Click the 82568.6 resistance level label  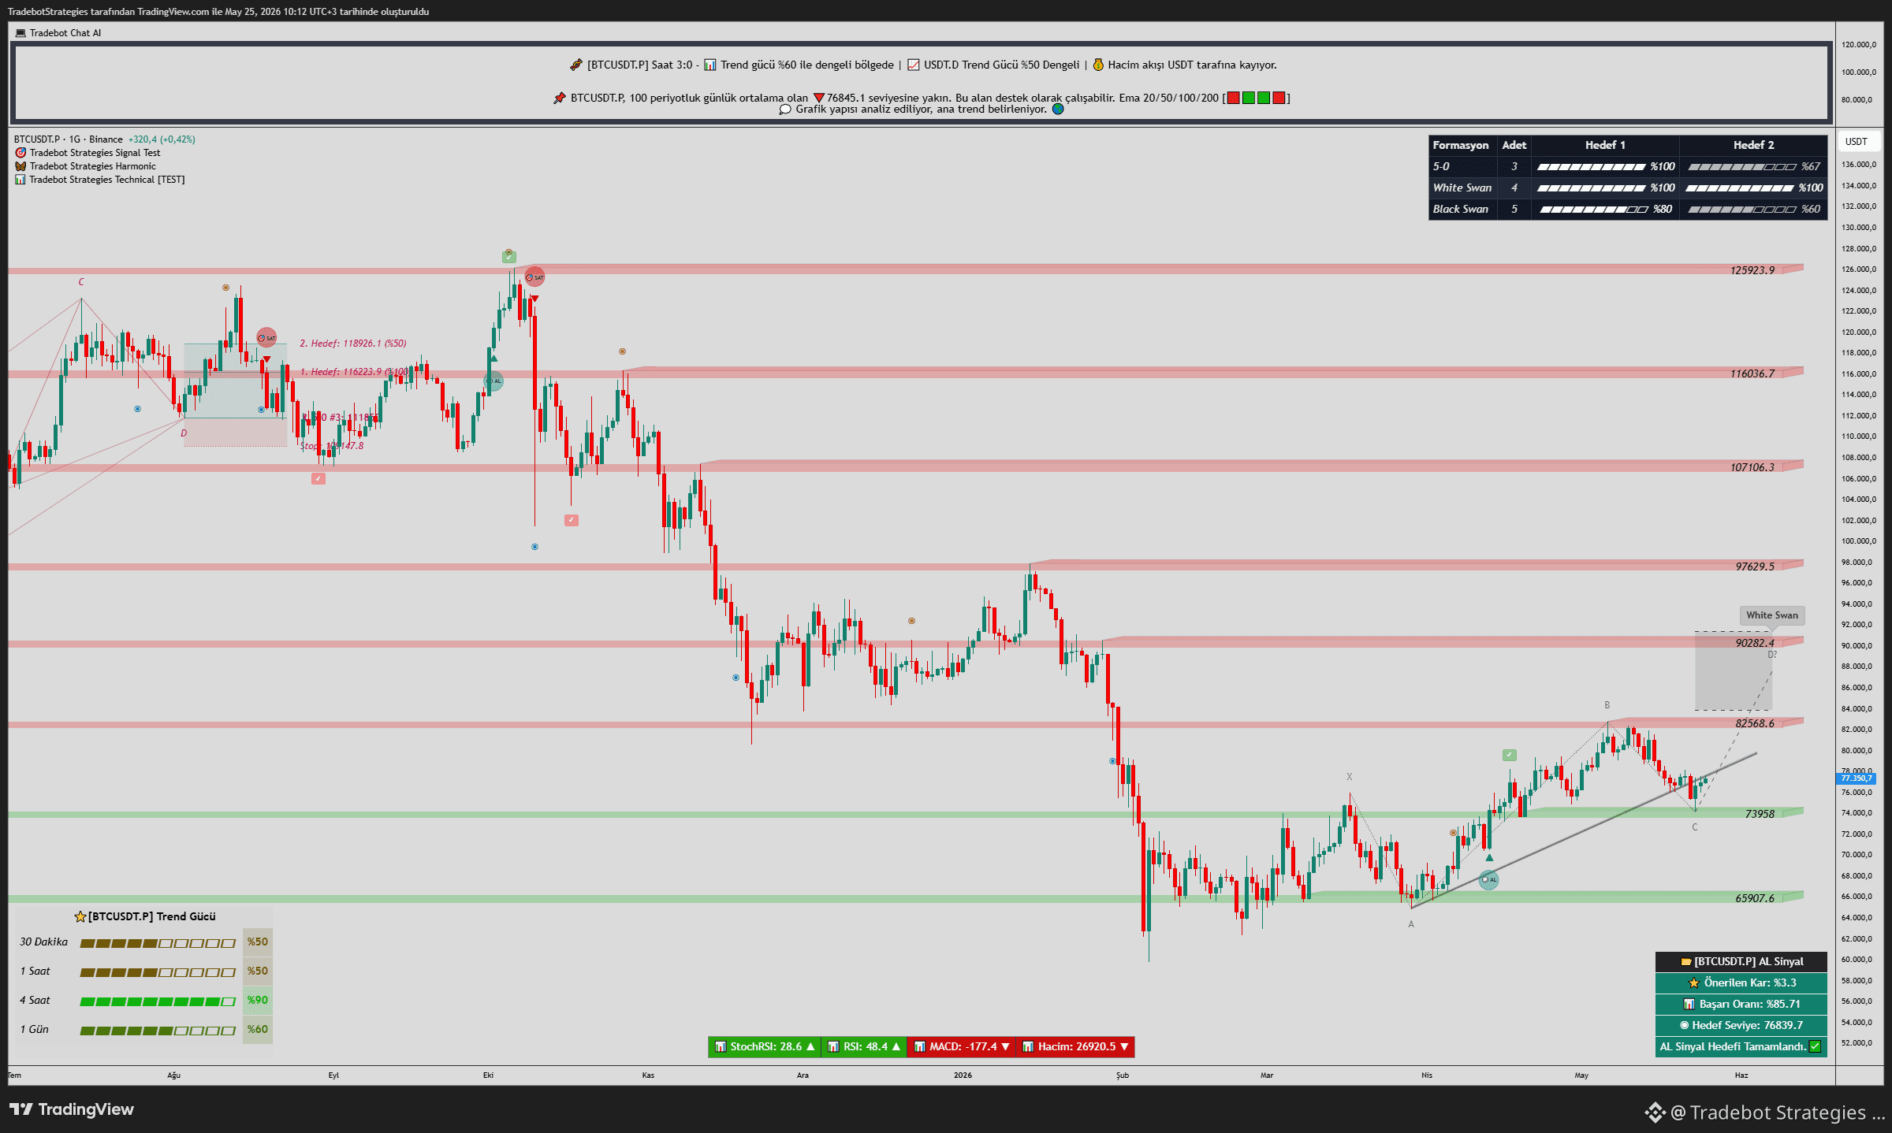coord(1755,723)
